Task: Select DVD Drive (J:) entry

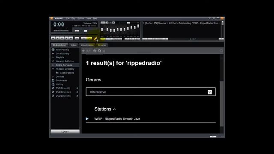Action: click(x=63, y=92)
